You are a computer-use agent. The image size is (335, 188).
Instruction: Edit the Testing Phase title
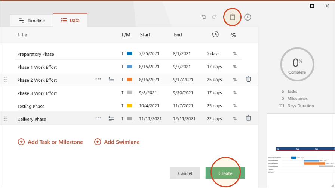(31, 107)
